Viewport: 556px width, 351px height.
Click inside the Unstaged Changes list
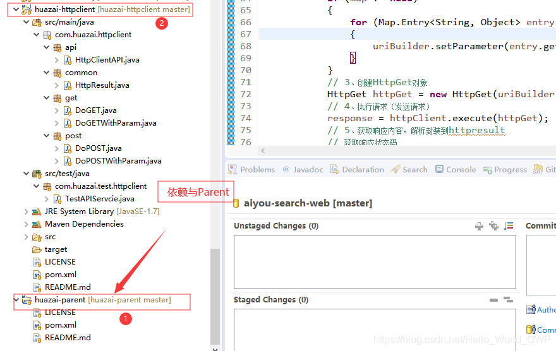[375, 262]
